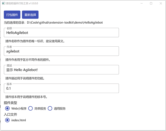
Task: Select the 描述 text field
Action: [x=61, y=70]
